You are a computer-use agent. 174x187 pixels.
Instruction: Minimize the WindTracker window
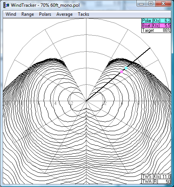click(141, 4)
